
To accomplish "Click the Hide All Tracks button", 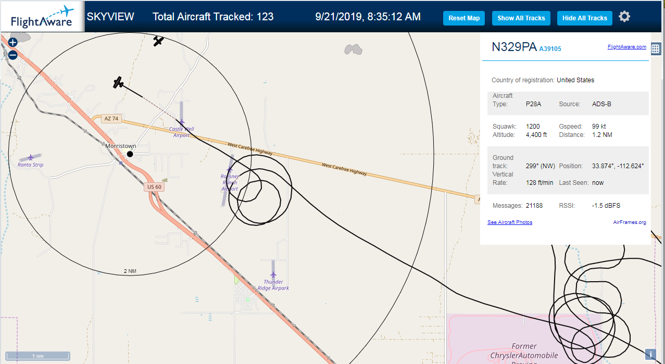I will (585, 18).
